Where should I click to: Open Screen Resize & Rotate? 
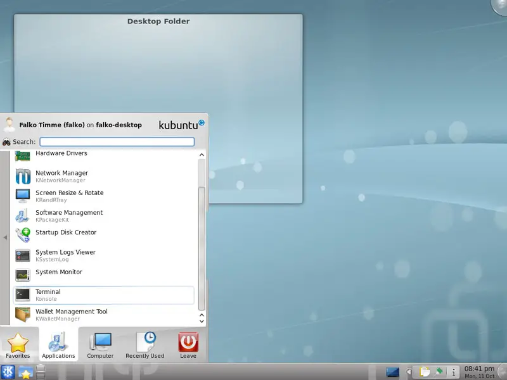pos(69,196)
